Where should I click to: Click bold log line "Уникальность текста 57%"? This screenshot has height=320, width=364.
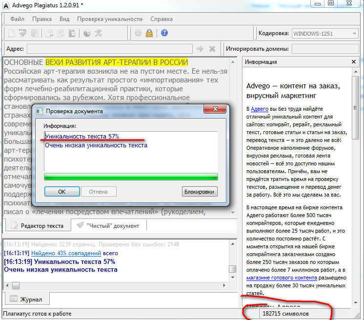click(x=75, y=261)
